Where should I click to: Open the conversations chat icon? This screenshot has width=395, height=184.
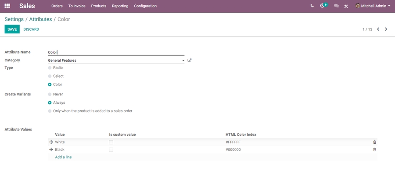[336, 6]
